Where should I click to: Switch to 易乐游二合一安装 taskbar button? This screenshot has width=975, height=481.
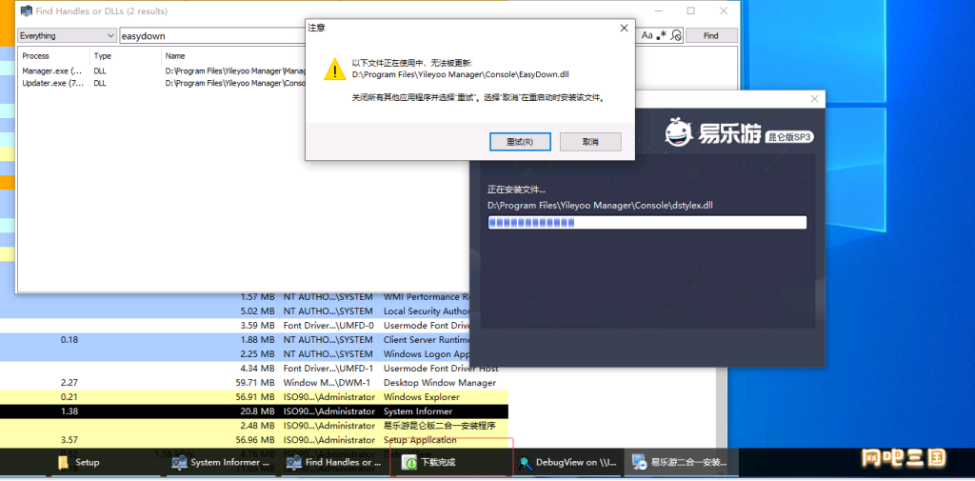pos(682,462)
